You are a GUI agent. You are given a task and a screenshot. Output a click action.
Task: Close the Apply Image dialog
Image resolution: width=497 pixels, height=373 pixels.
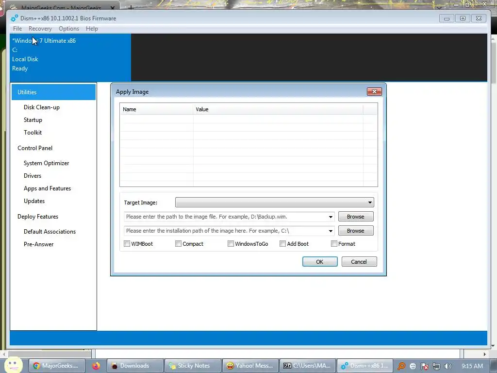coord(374,92)
